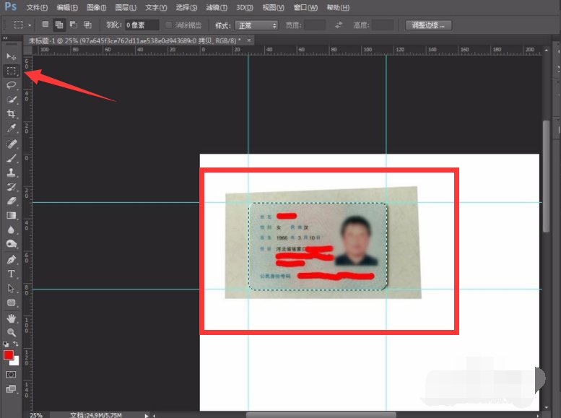Screen dimensions: 561x418
Task: Click the red foreground color swatch
Action: (9, 355)
